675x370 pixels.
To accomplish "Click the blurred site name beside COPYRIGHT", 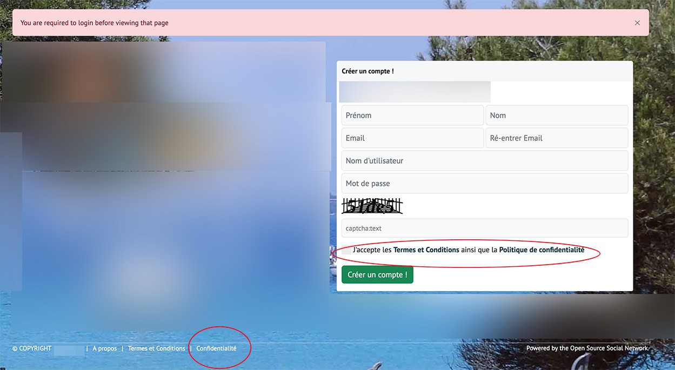I will tap(69, 349).
